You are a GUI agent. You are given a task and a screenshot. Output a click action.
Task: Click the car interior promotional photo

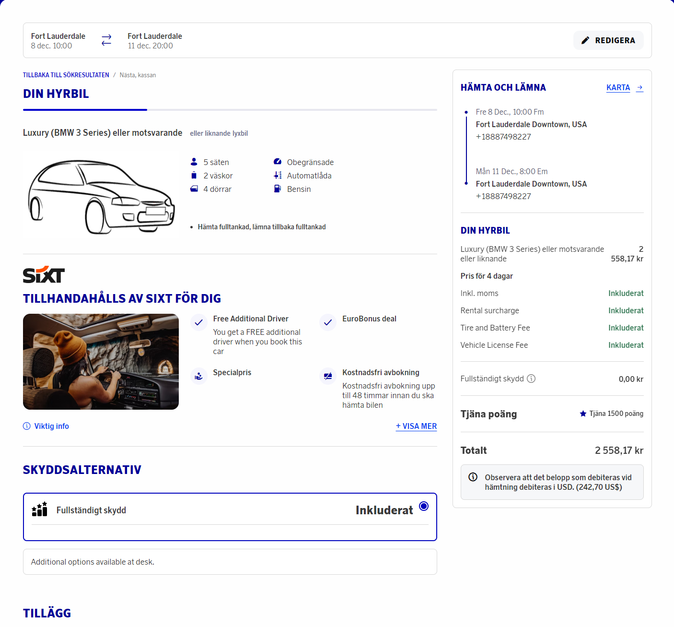pyautogui.click(x=101, y=362)
